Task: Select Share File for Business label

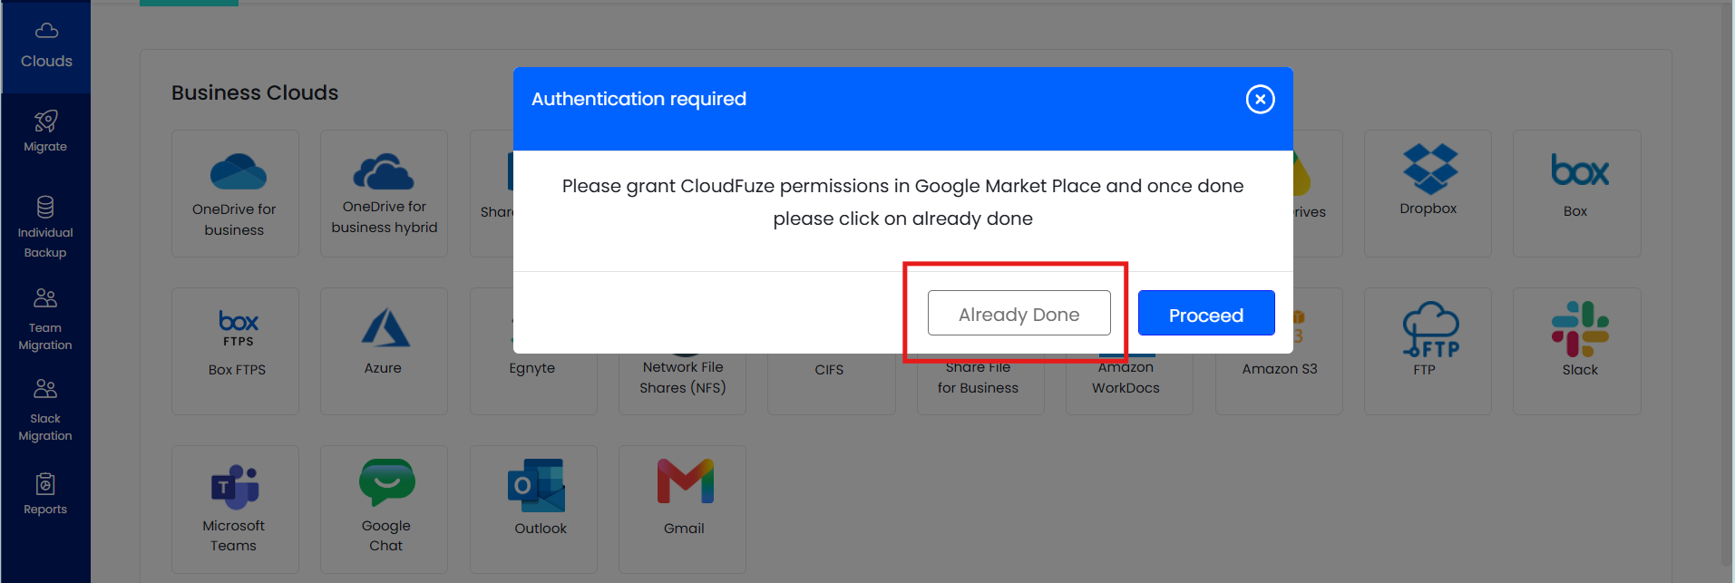Action: [978, 377]
